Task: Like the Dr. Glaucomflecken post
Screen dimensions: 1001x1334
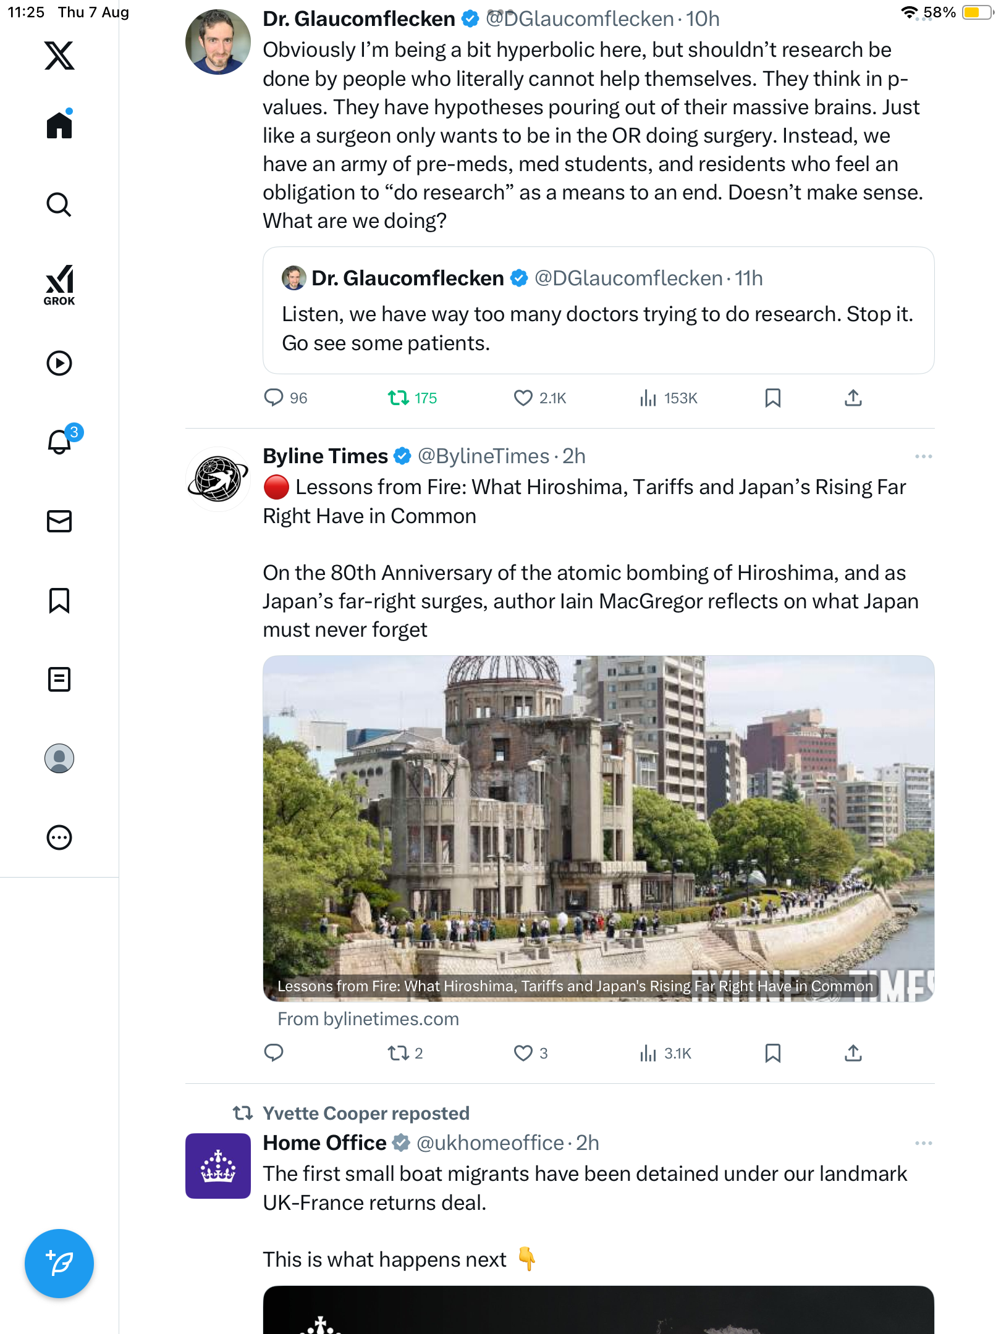Action: (523, 398)
